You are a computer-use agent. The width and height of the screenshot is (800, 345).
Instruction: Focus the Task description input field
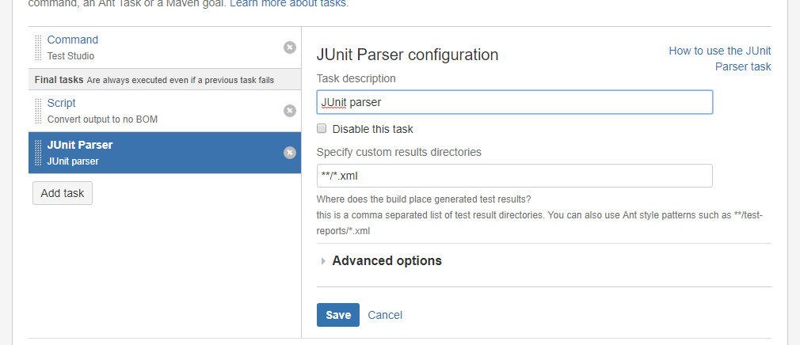(515, 102)
